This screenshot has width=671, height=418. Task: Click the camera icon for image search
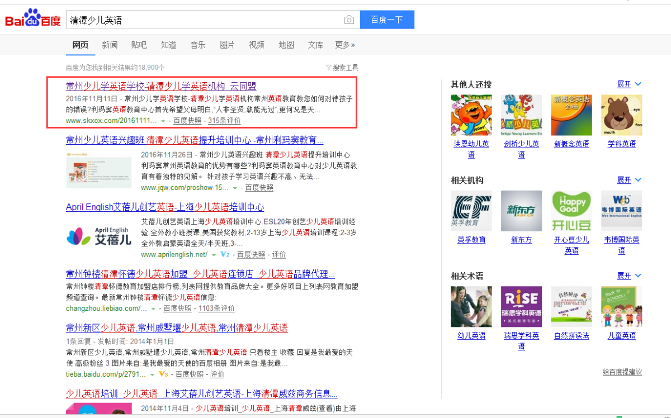(349, 19)
